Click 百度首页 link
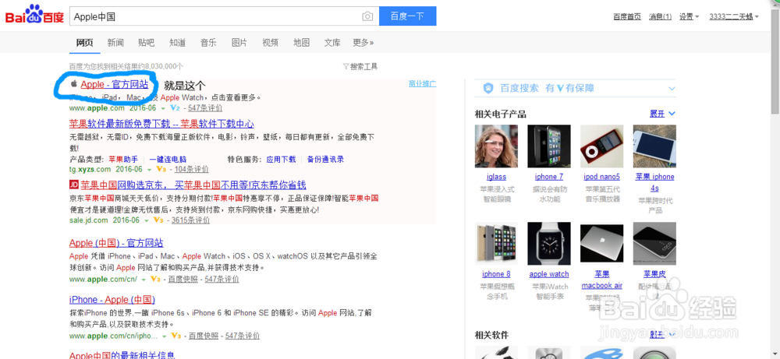This screenshot has height=359, width=780. pos(627,17)
